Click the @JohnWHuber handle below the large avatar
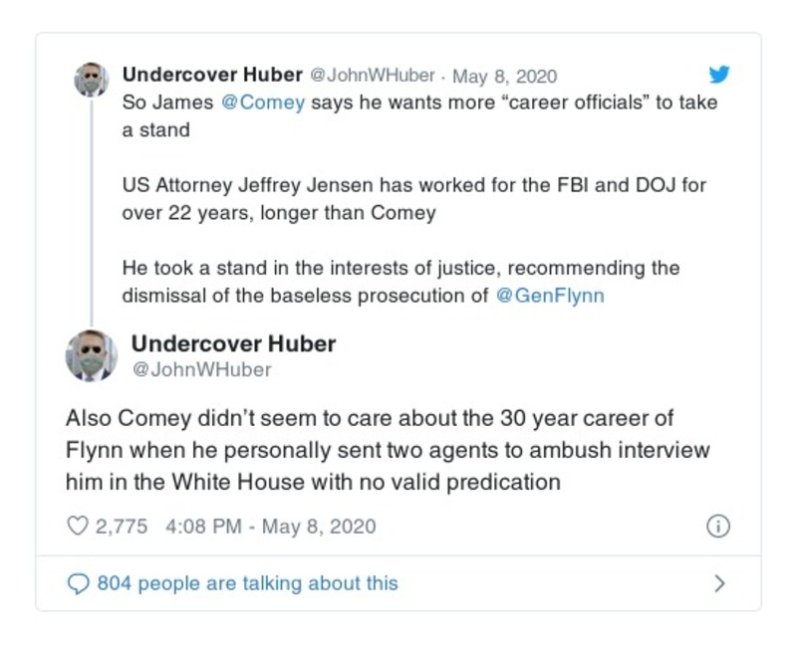 201,370
